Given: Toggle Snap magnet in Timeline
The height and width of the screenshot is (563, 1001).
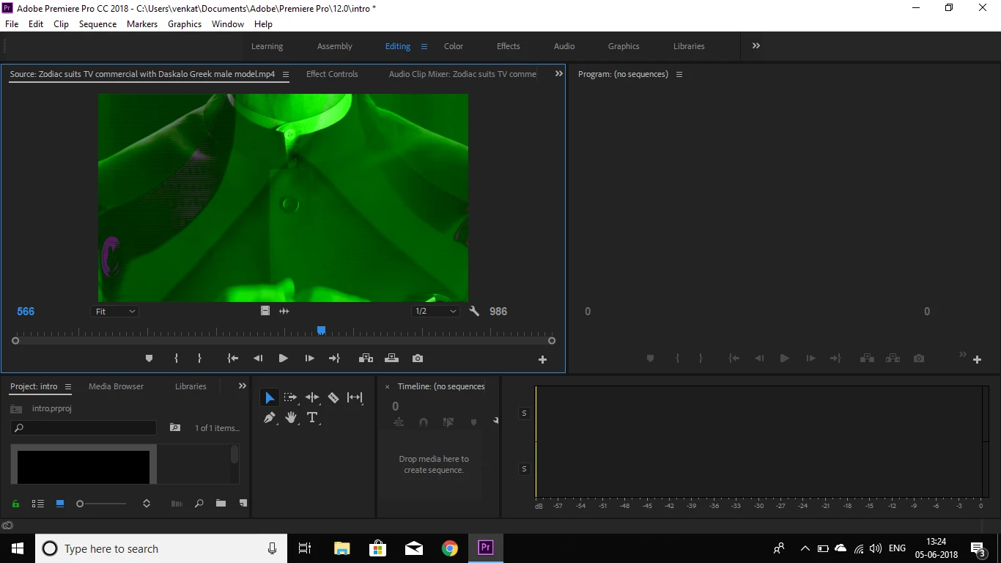Looking at the screenshot, I should point(423,422).
